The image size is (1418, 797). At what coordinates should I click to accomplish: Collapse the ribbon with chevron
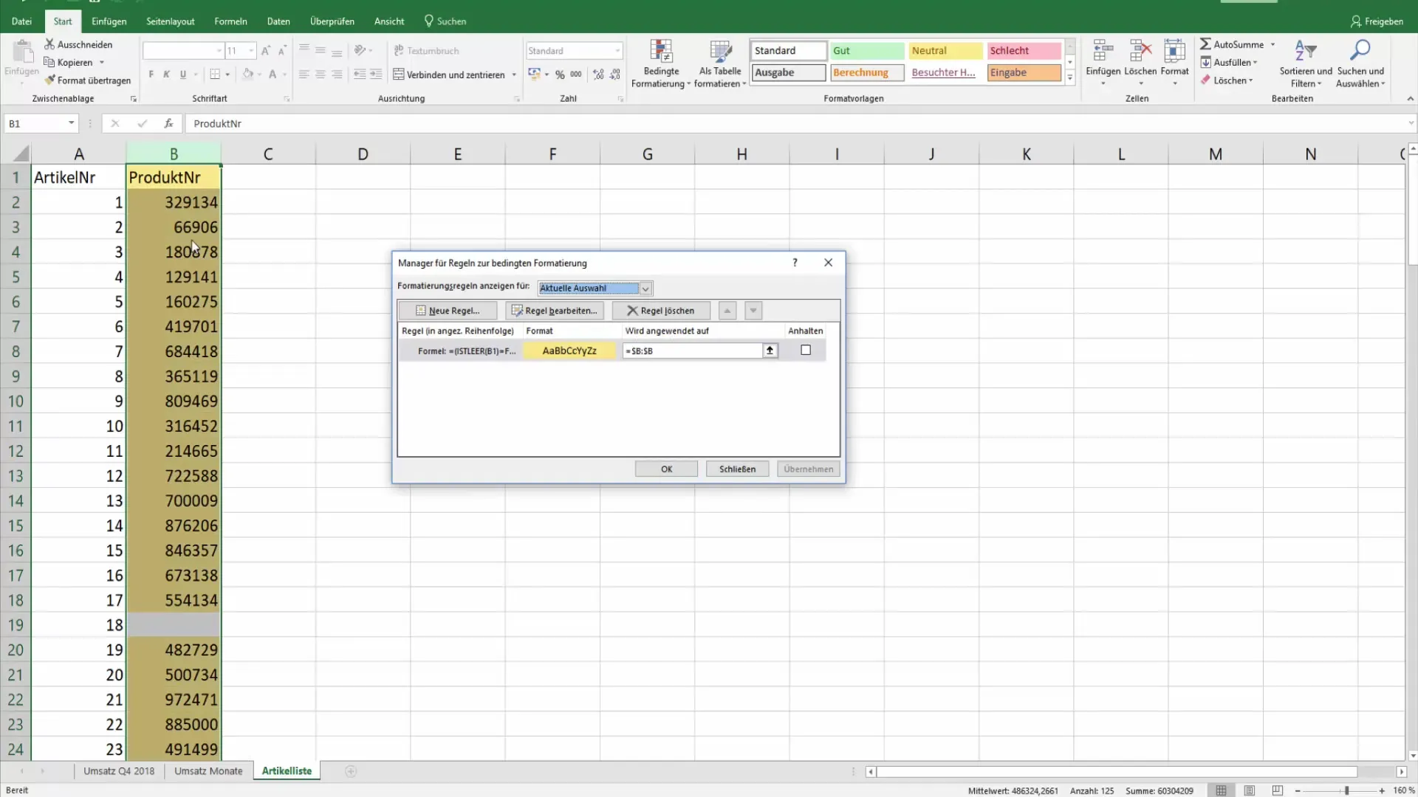1410,99
